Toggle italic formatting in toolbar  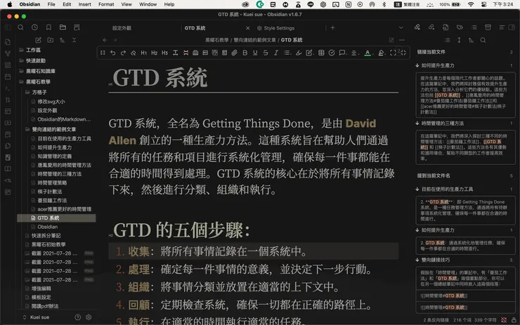275,53
